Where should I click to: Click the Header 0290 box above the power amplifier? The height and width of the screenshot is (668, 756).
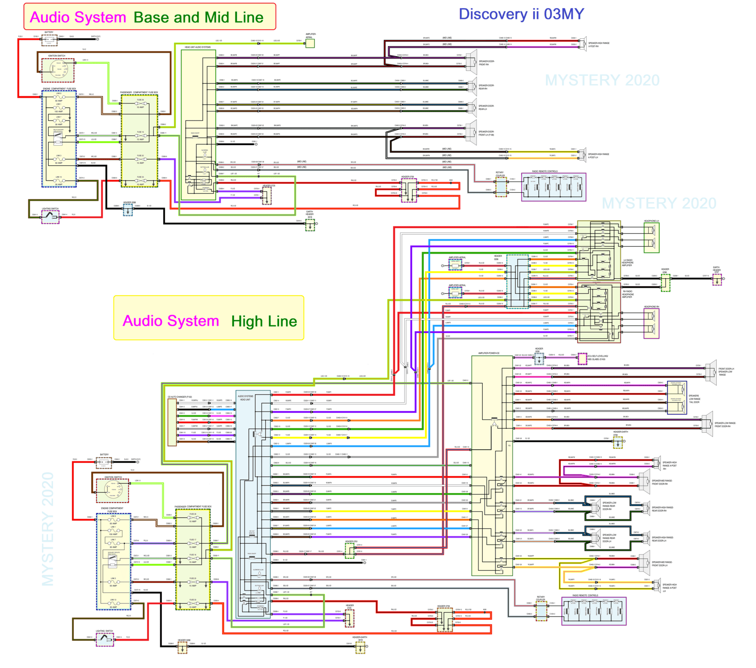coord(539,359)
